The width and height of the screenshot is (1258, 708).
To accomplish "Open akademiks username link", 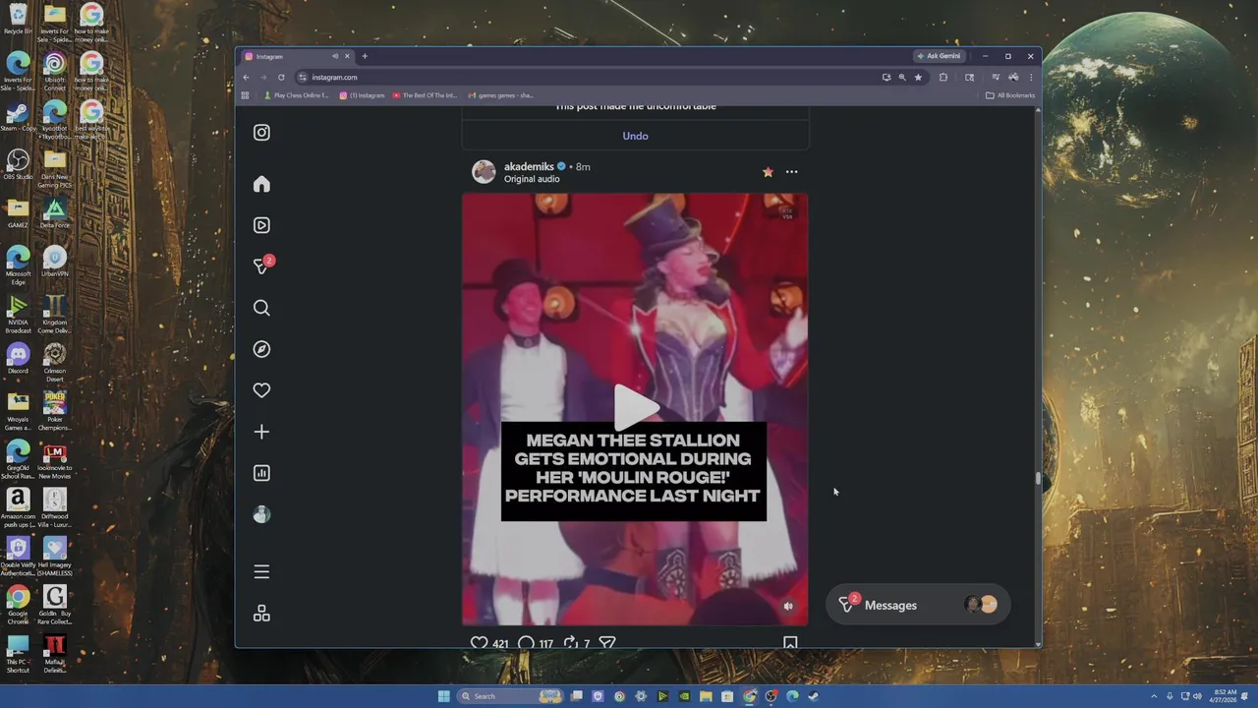I will tap(529, 167).
